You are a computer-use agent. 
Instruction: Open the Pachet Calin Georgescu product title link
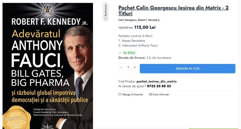(x=173, y=10)
